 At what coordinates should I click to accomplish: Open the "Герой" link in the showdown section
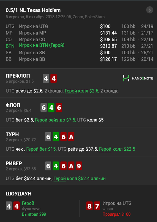(x=28, y=203)
